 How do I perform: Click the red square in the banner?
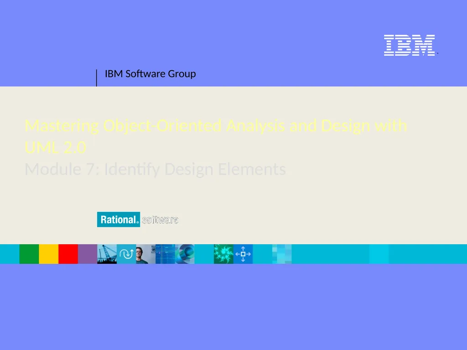(68, 254)
